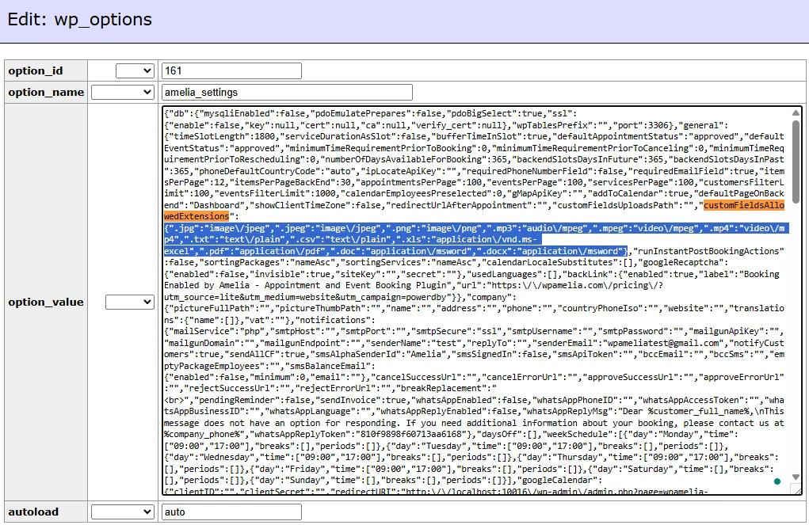This screenshot has width=809, height=525.
Task: Click the autoload input with value auto
Action: (x=231, y=512)
